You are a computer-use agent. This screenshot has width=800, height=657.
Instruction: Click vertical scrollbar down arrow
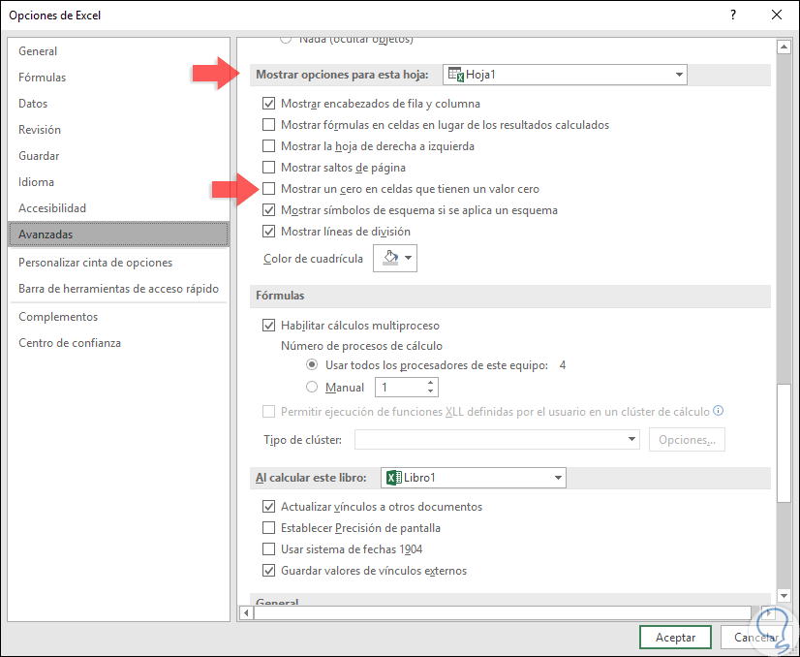point(784,595)
